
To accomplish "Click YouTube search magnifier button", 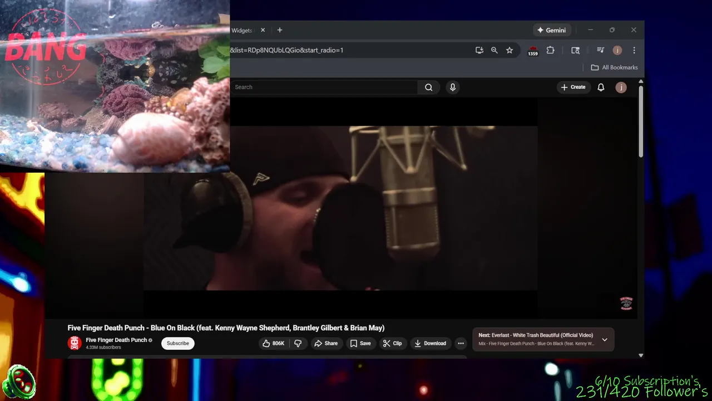I will [428, 87].
